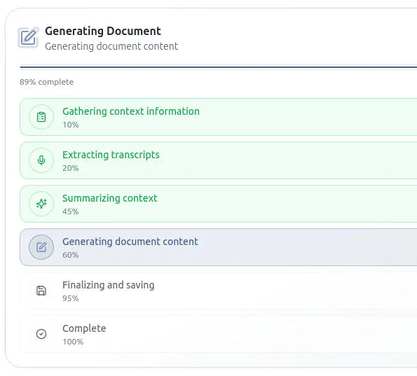Screen dimensions: 417x376
Task: Select the 'Gathering context information' step title
Action: point(131,111)
